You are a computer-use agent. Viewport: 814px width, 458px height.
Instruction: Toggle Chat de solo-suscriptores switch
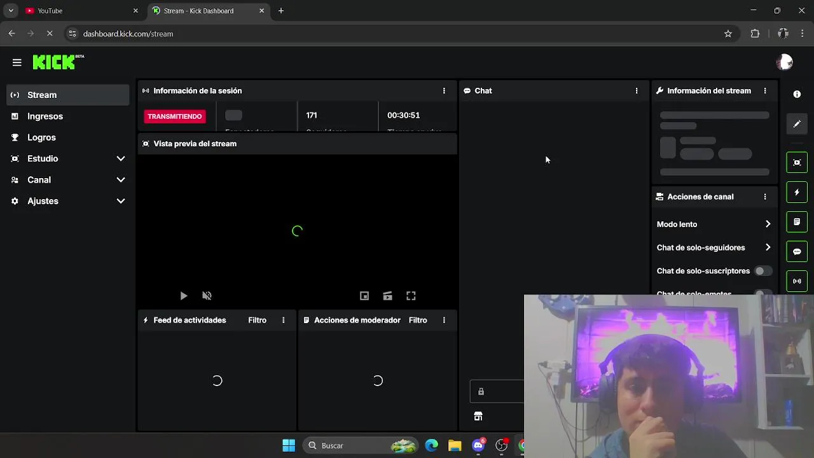762,271
